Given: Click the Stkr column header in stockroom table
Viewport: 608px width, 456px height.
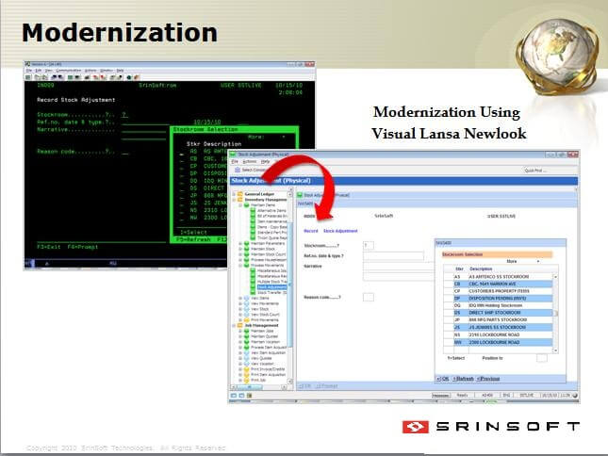Looking at the screenshot, I should pyautogui.click(x=459, y=269).
